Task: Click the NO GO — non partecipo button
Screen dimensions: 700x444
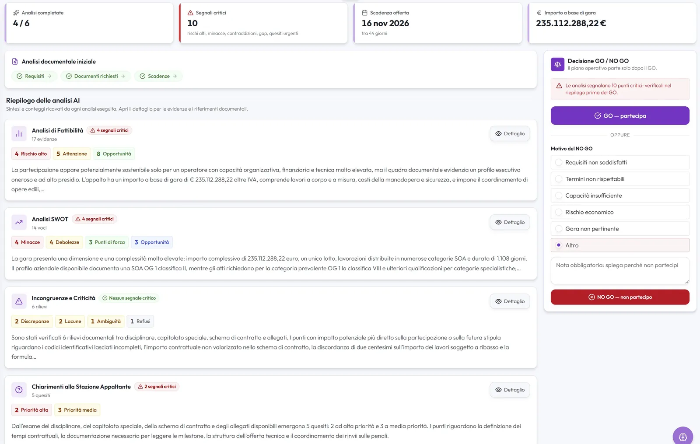Action: pos(620,297)
